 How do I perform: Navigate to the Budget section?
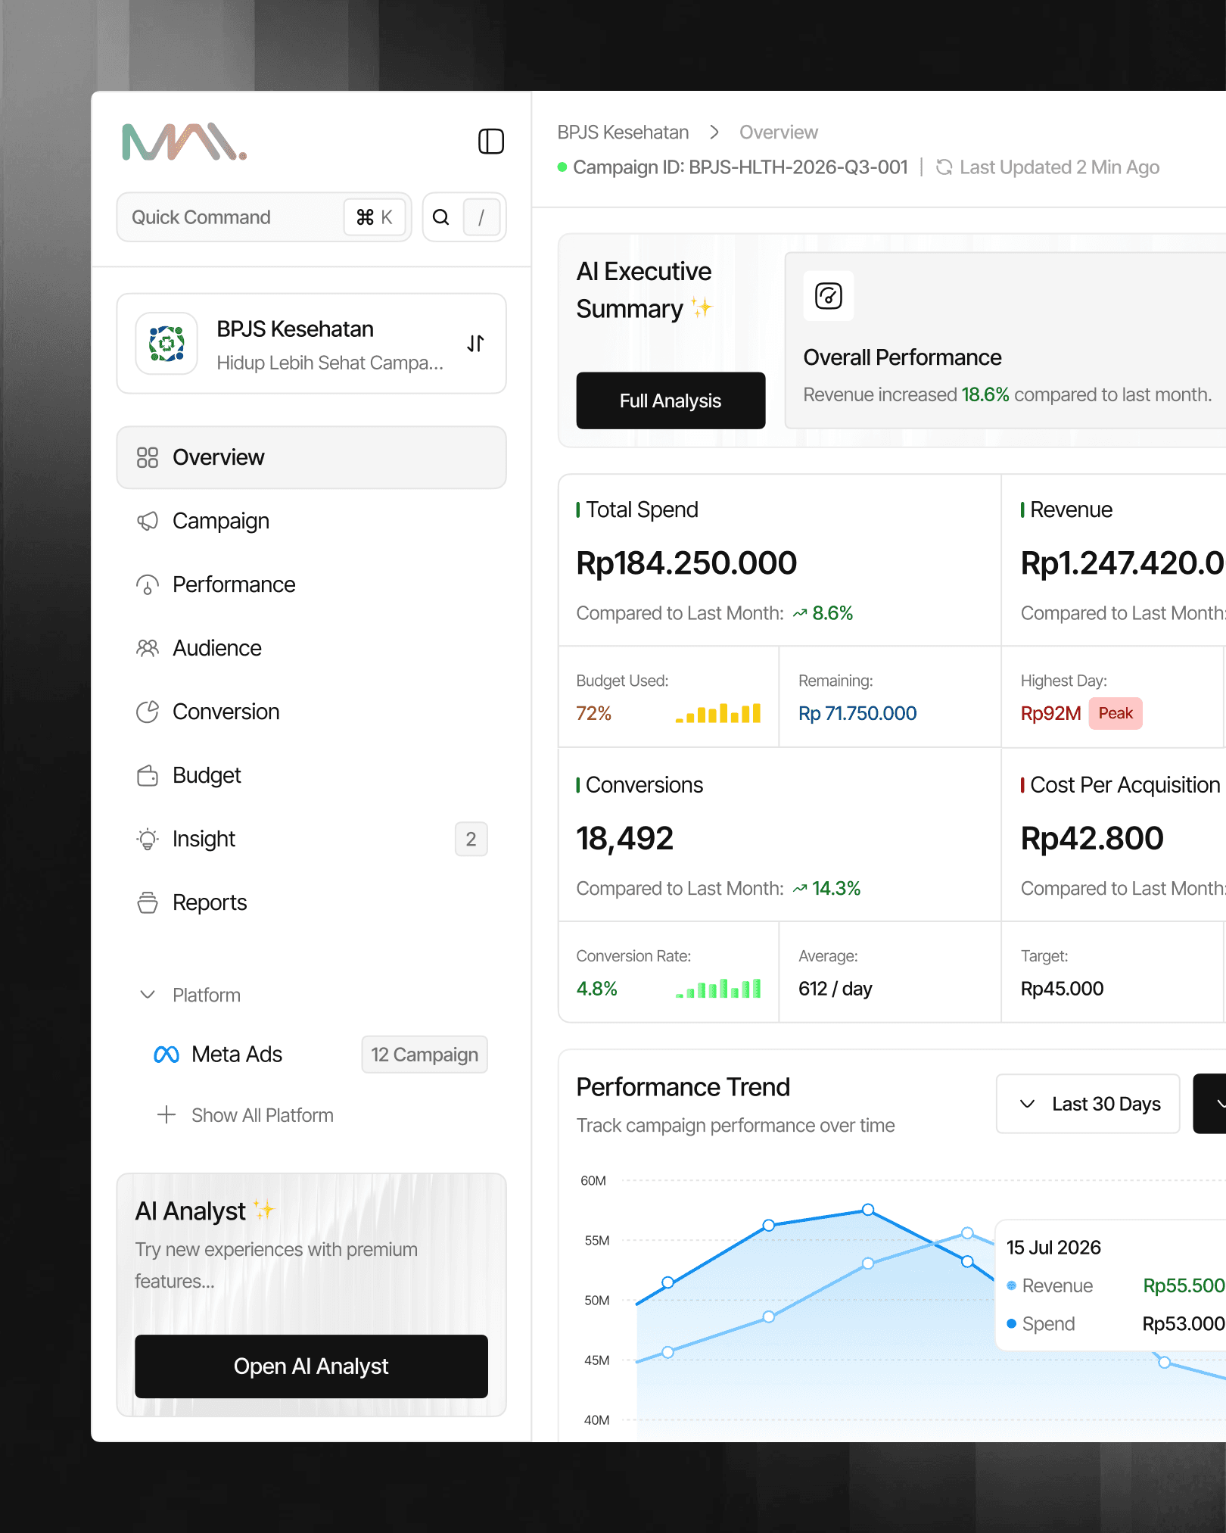(x=311, y=775)
